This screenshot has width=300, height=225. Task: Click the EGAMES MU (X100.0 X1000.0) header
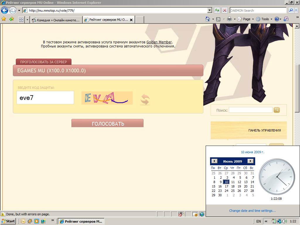pos(108,70)
